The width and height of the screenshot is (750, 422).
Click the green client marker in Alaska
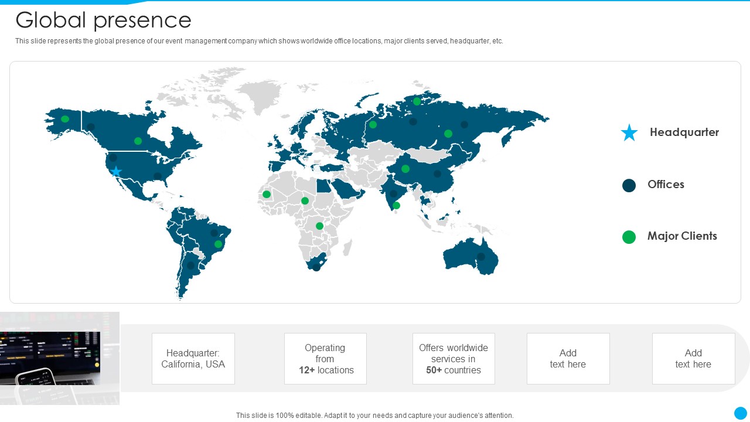65,119
